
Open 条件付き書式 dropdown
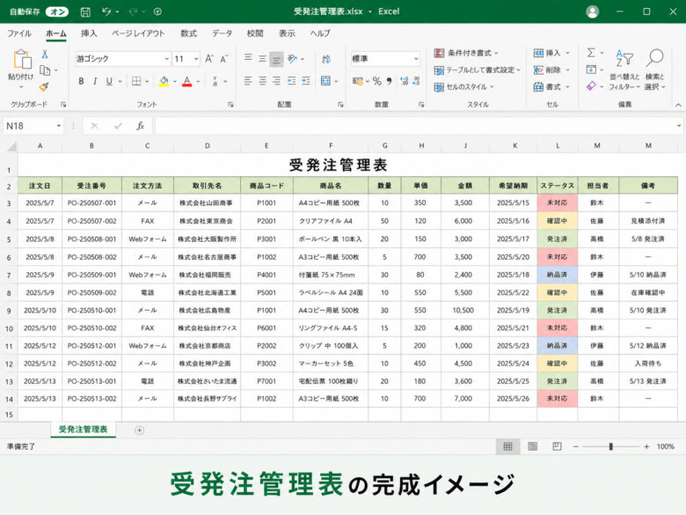tap(466, 53)
